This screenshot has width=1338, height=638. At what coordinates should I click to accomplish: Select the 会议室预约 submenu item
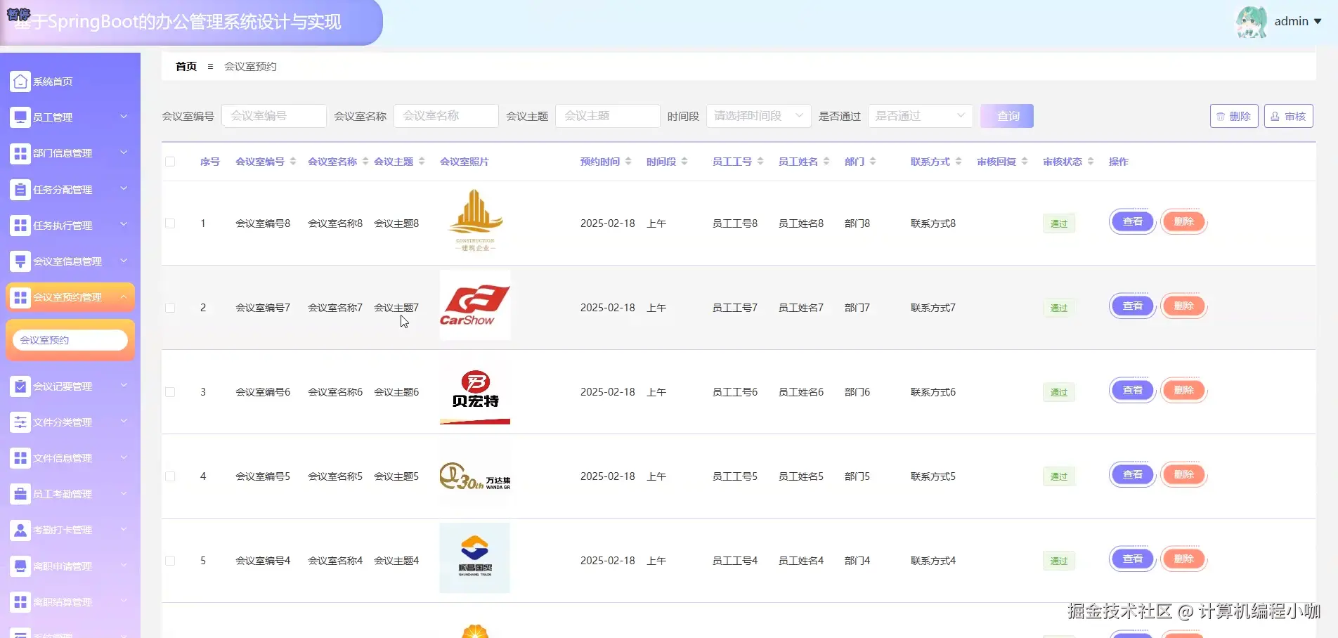pos(70,340)
